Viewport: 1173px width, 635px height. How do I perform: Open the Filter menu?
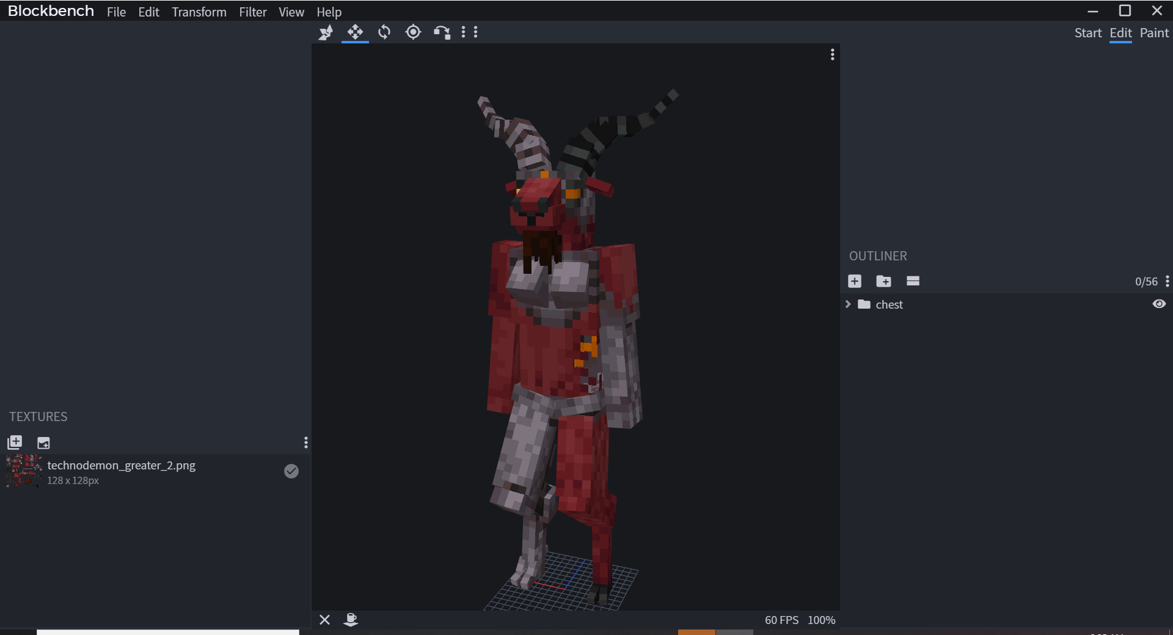(x=252, y=12)
